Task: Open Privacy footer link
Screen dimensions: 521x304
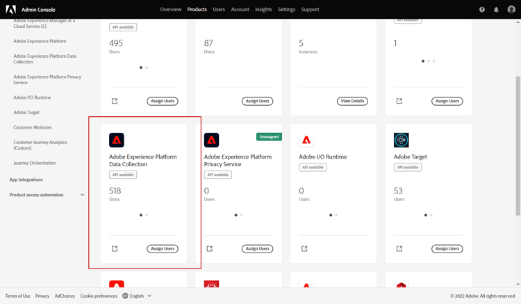Action: [42, 296]
